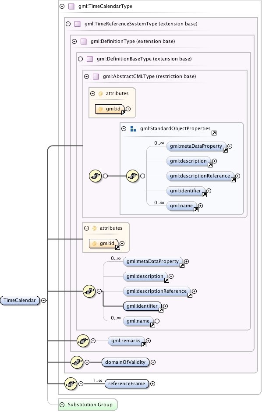Screen dimensions: 262x412
Task: Open the gml:StandardObjectProperties group reference arrow
Action: tap(214, 133)
